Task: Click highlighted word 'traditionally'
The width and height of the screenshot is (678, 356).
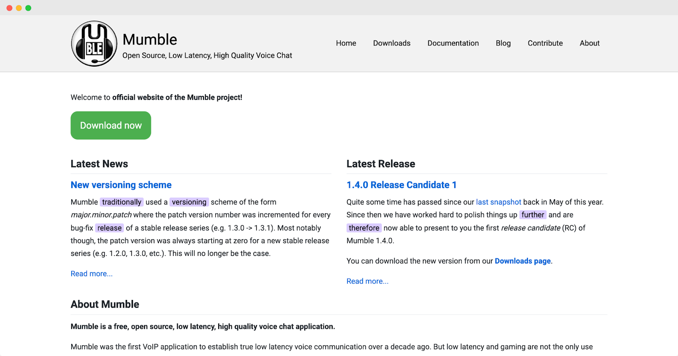Action: click(x=122, y=202)
